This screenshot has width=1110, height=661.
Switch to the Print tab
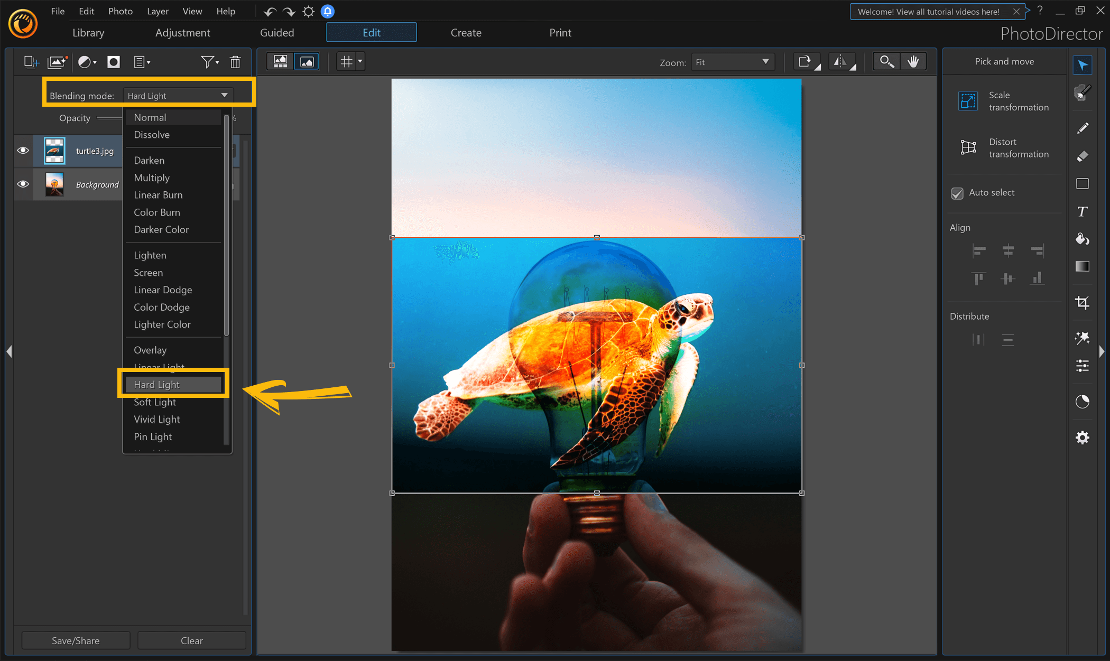coord(560,33)
